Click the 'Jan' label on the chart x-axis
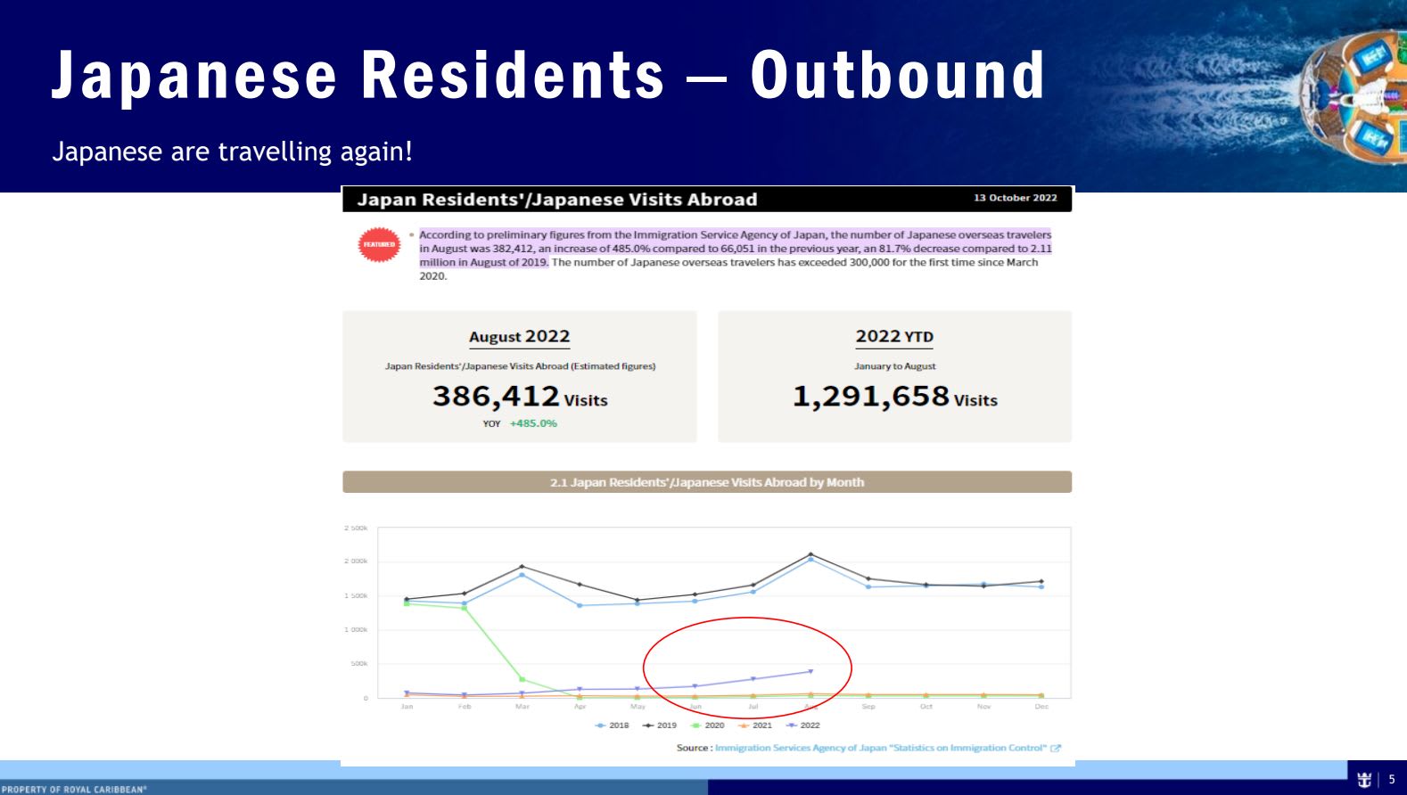 point(407,707)
